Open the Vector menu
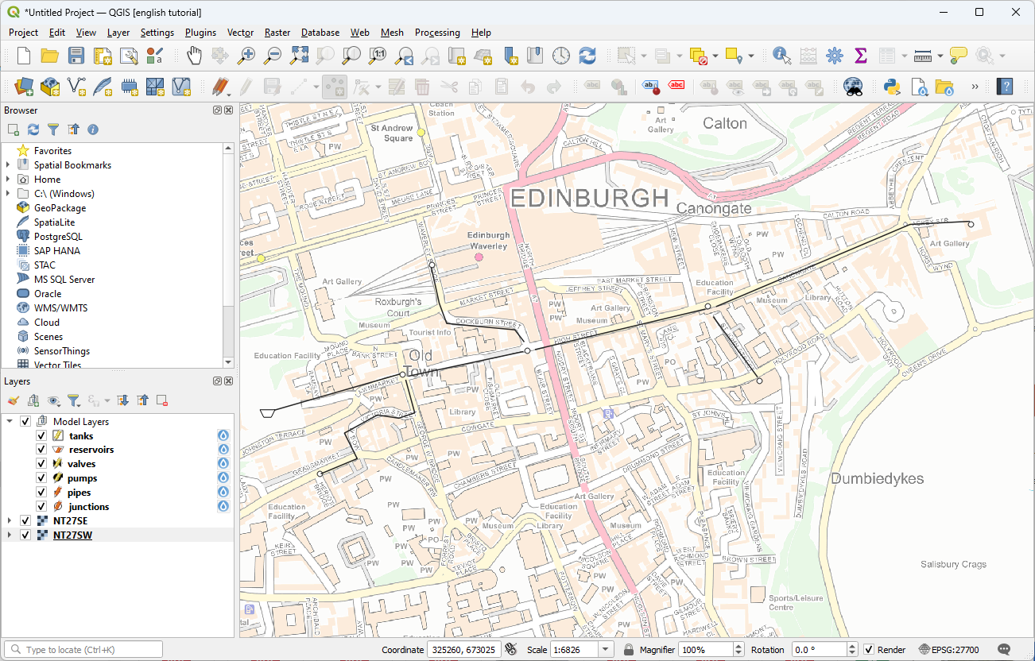1035x661 pixels. pos(240,33)
